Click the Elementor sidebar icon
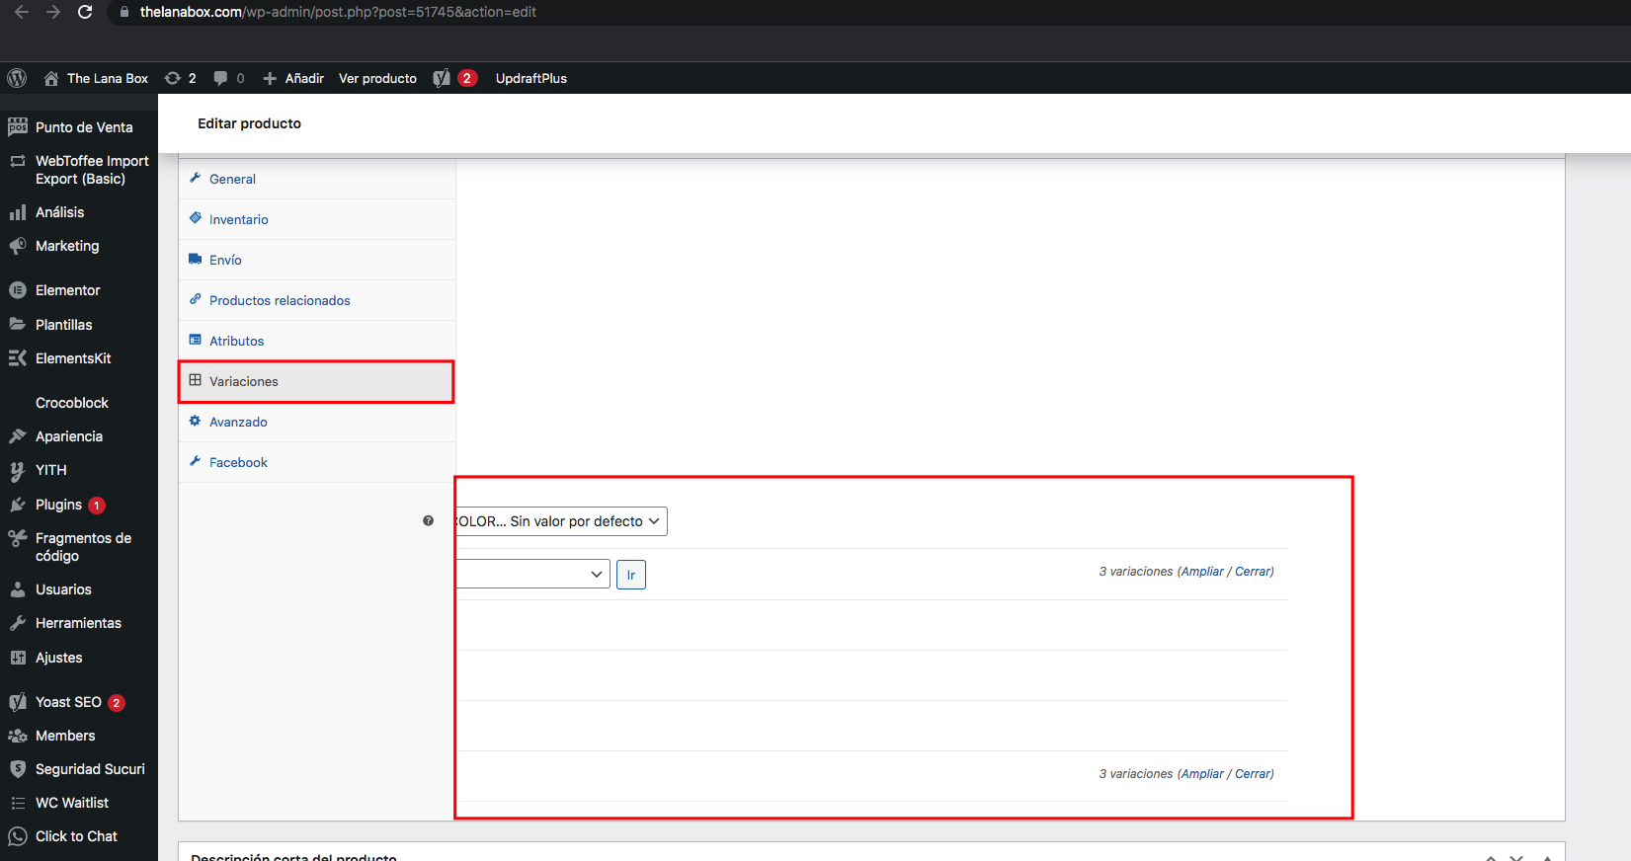This screenshot has height=861, width=1631. 18,290
